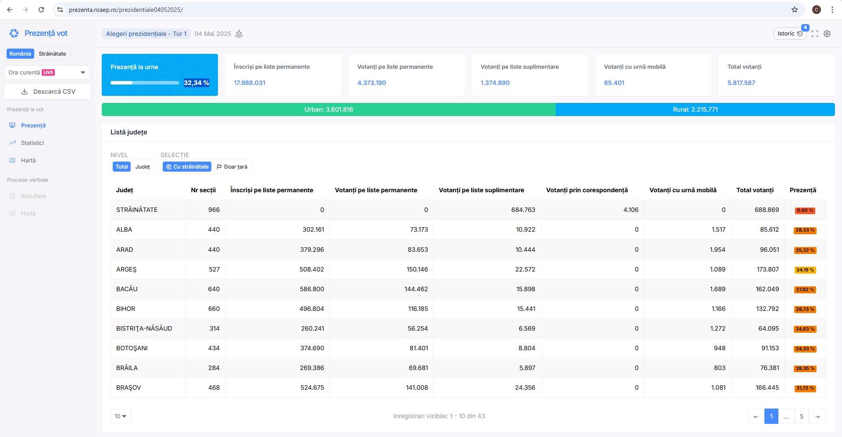Image resolution: width=842 pixels, height=437 pixels.
Task: Open the browser three-dot menu
Action: [832, 10]
